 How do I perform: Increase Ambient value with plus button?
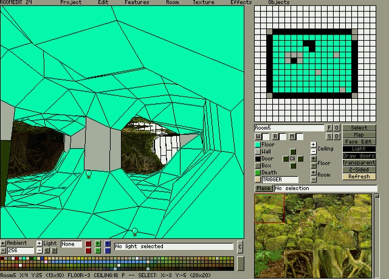click(3, 243)
